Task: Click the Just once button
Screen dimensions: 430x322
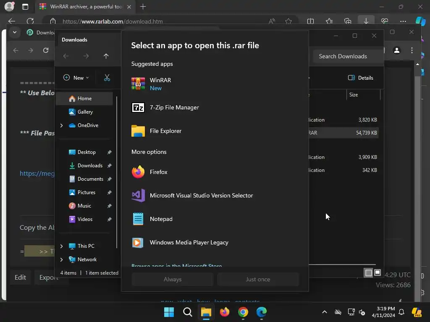Action: click(258, 279)
